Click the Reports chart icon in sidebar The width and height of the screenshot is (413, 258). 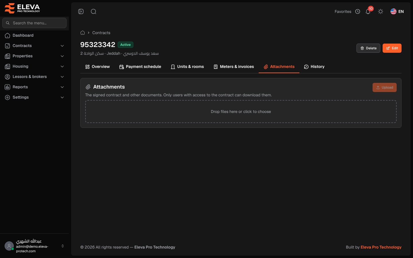[7, 87]
